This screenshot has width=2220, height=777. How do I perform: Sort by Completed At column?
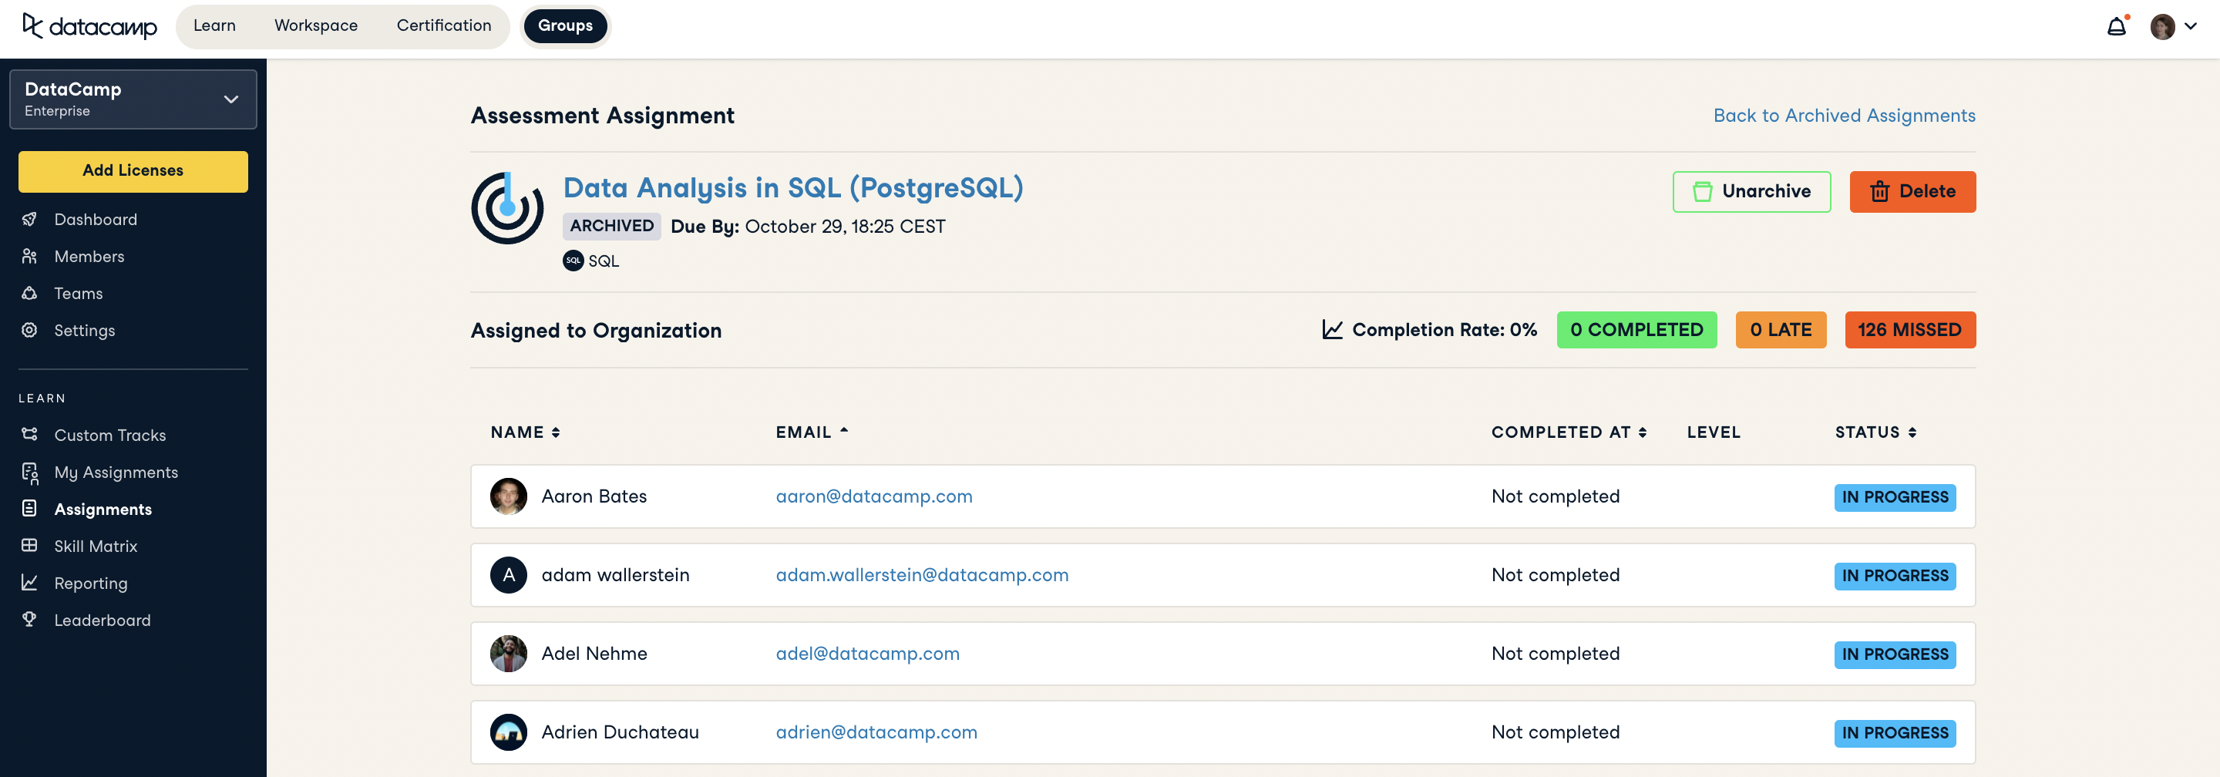coord(1568,432)
